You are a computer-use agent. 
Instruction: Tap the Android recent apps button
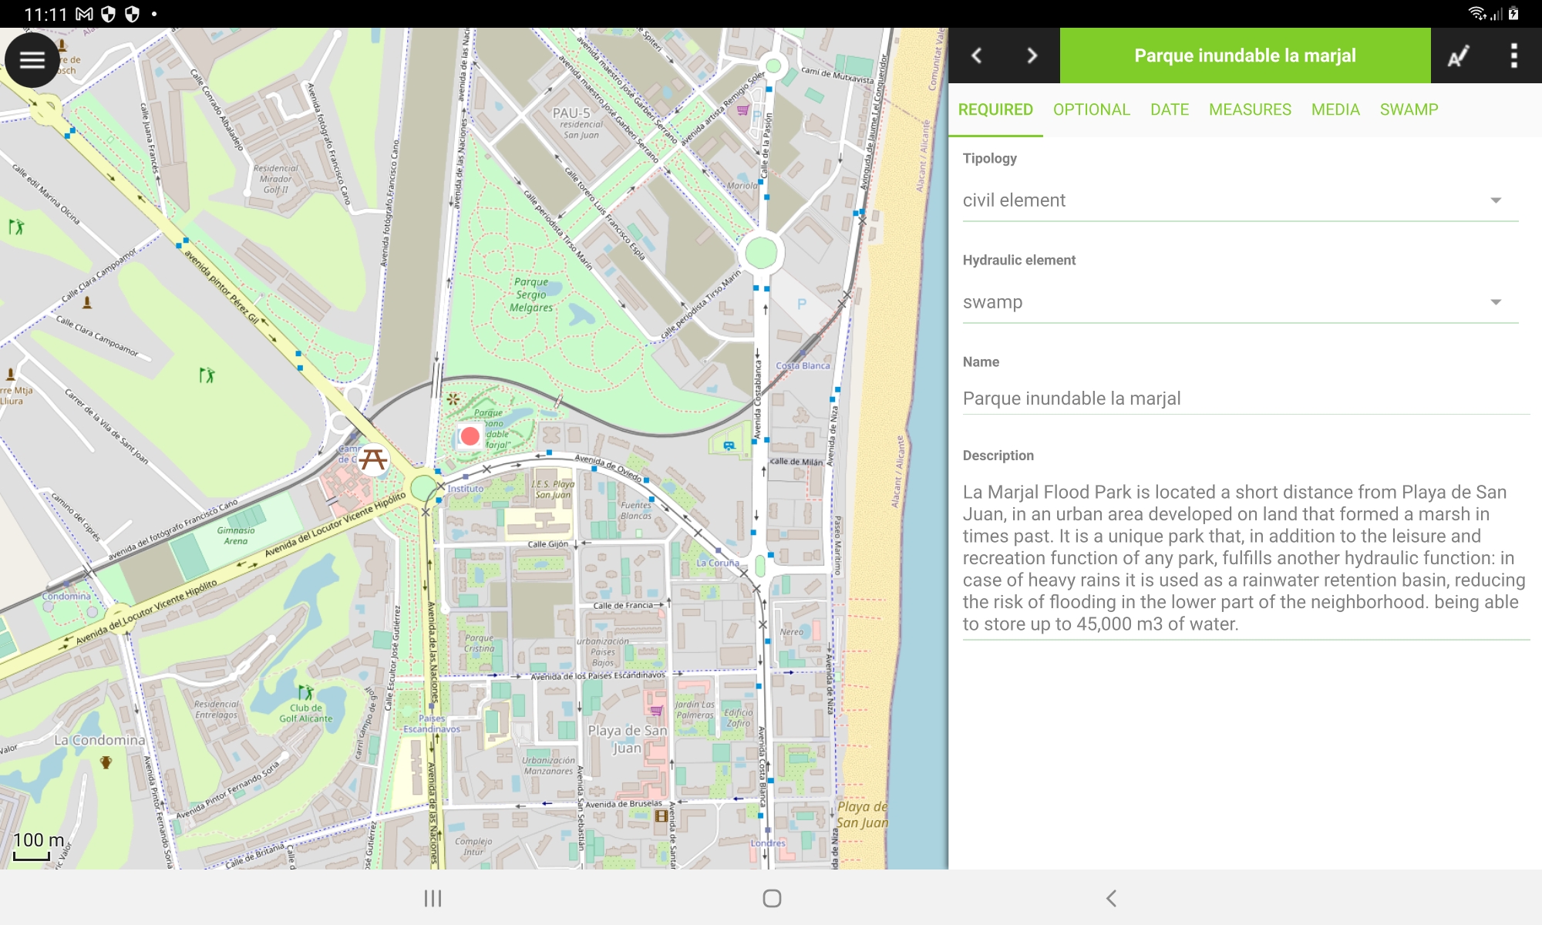click(433, 898)
